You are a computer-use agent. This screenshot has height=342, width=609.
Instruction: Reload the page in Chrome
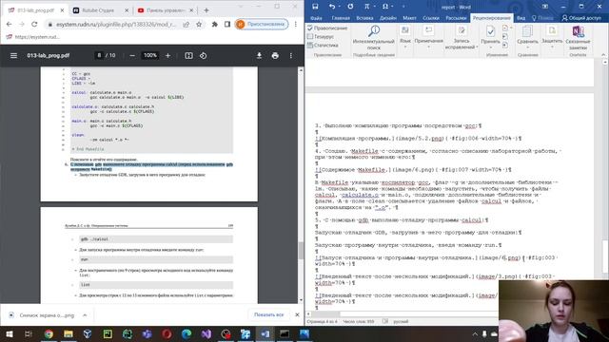tap(34, 24)
